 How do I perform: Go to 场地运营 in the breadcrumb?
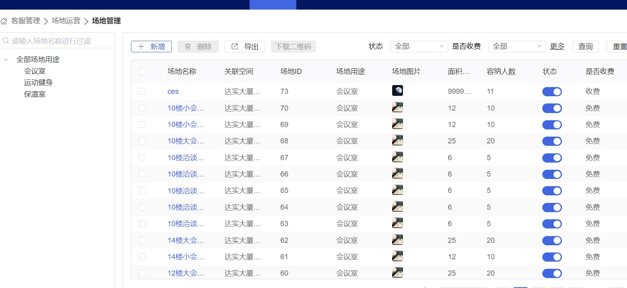66,21
